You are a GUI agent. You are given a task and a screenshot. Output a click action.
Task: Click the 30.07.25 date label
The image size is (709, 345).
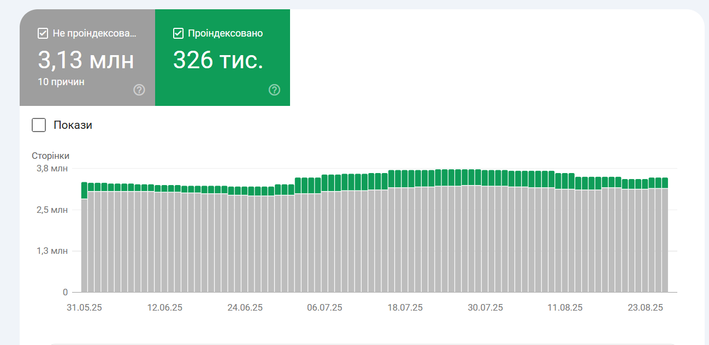click(x=485, y=307)
